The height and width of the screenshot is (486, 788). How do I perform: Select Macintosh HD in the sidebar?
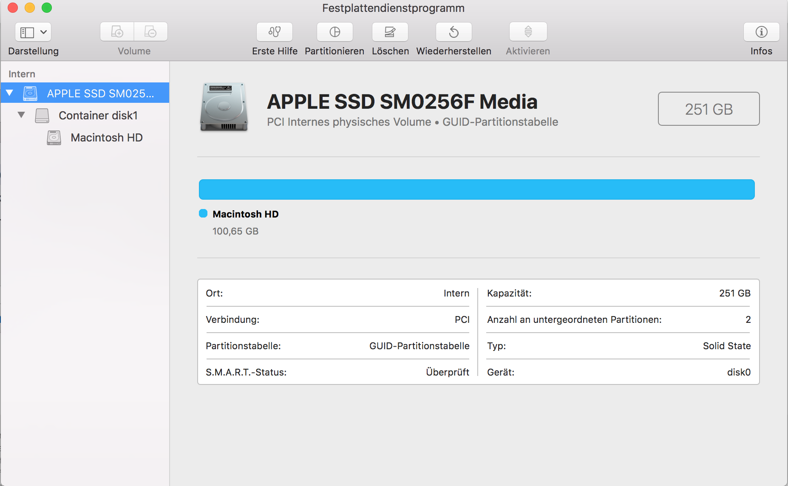tap(106, 138)
